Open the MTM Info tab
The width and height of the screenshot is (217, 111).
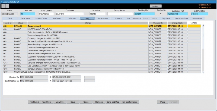coord(72,18)
